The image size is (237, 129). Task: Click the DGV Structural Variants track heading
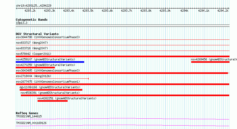pos(37,34)
